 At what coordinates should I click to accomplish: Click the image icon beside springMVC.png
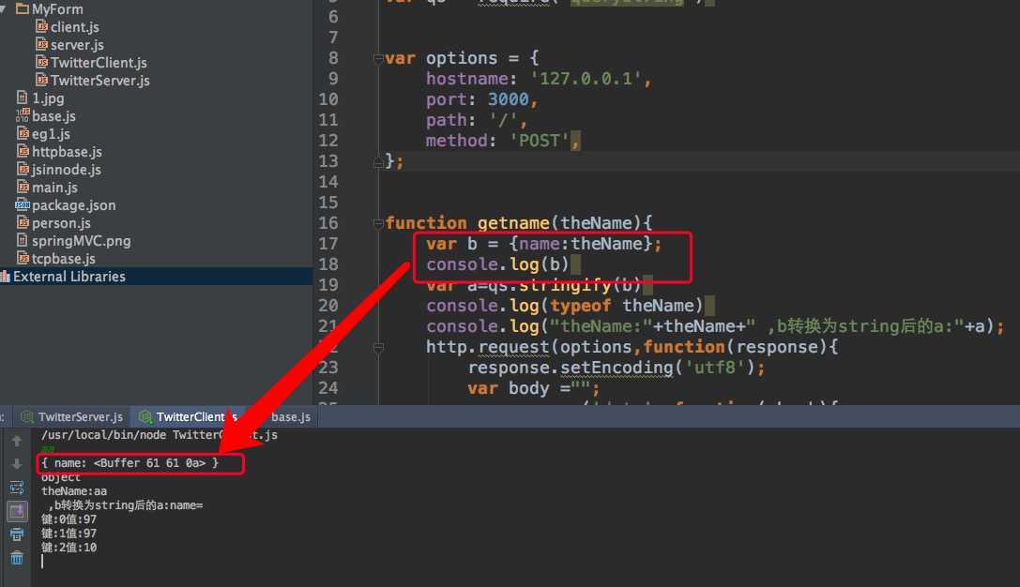(23, 240)
